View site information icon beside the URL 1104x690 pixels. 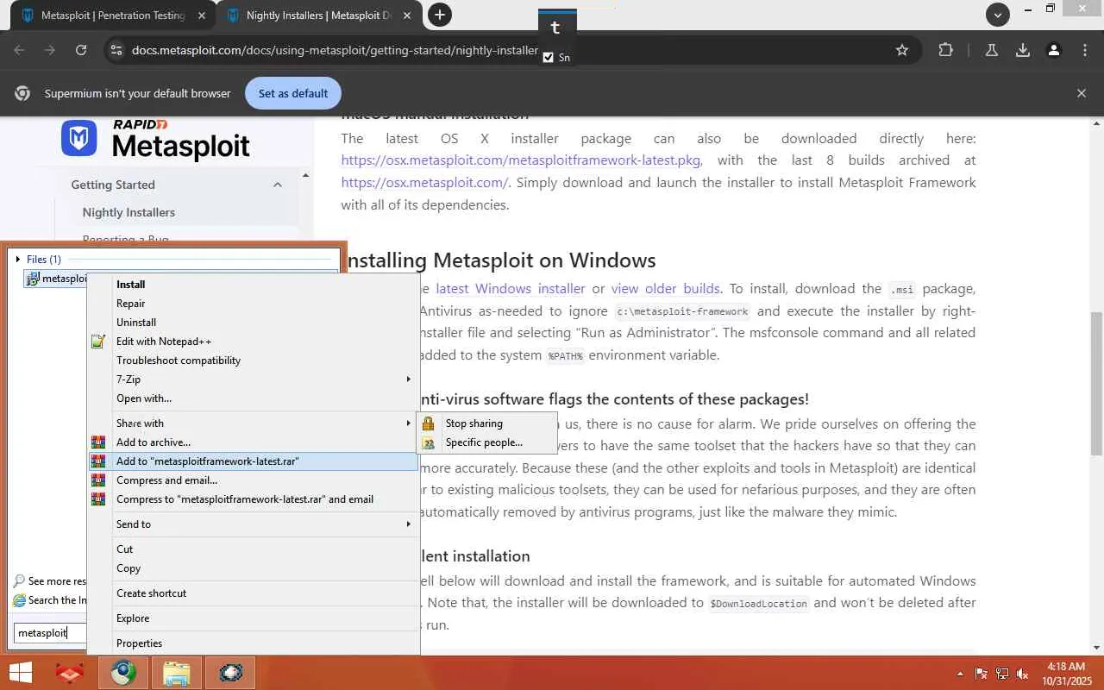(x=116, y=50)
